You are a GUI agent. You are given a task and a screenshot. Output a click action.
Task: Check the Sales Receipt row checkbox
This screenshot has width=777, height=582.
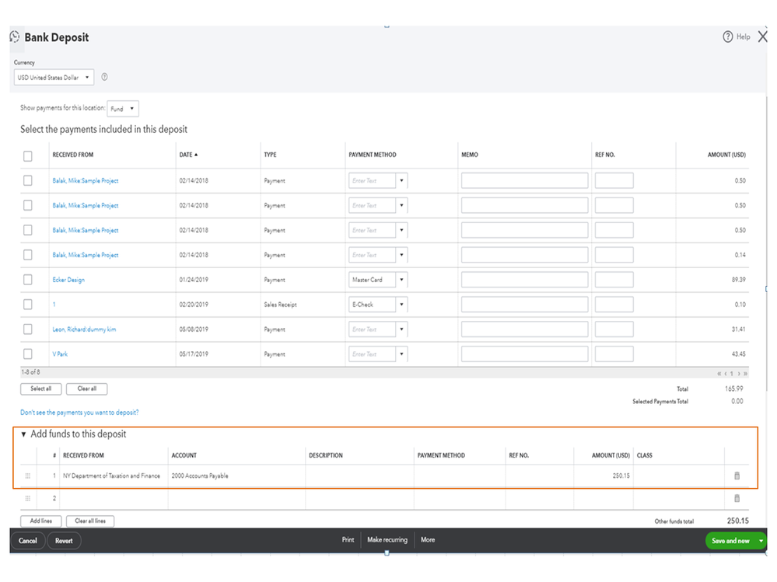pos(28,305)
